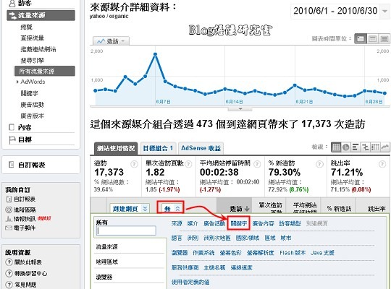The image size is (391, 289).
Task: Choose 使用者定義的值 dimension link
Action: pyautogui.click(x=190, y=282)
